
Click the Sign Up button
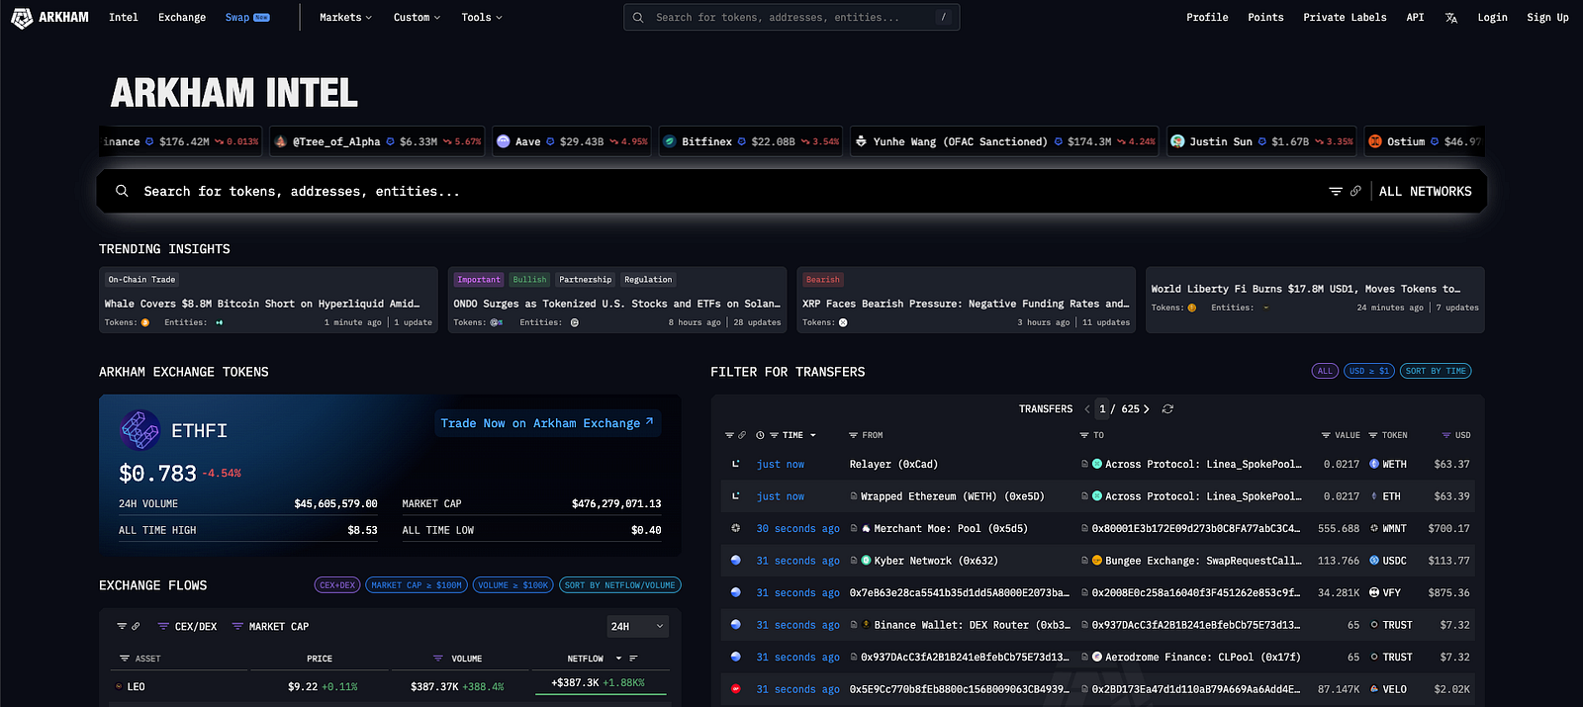coord(1547,17)
